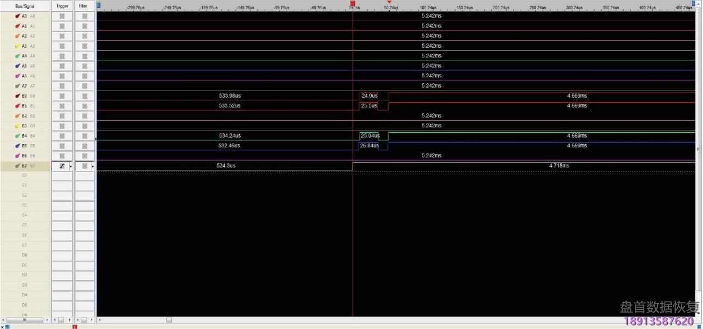Click the Bus/Signal column header
This screenshot has width=703, height=329.
[x=26, y=5]
